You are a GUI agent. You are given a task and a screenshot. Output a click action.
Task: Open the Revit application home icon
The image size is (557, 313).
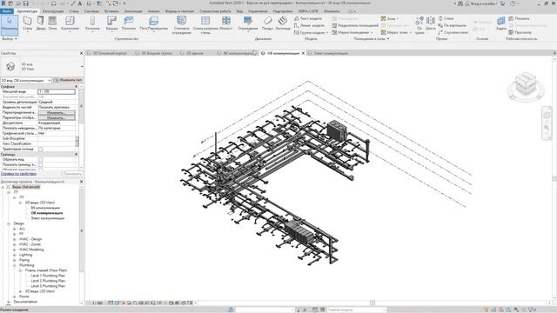(3, 3)
